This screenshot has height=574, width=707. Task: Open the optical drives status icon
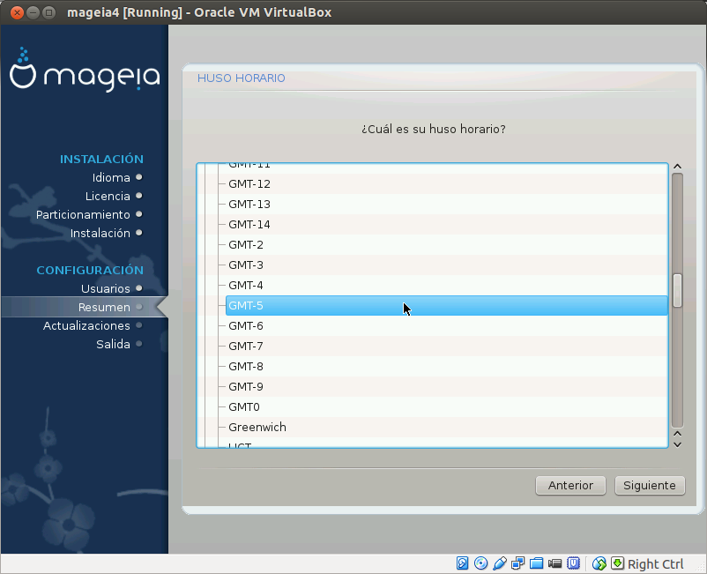pos(480,563)
